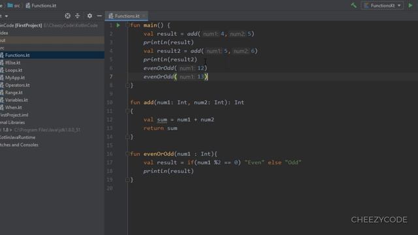Click 'return sum' on line 13
The height and width of the screenshot is (235, 418).
point(160,128)
